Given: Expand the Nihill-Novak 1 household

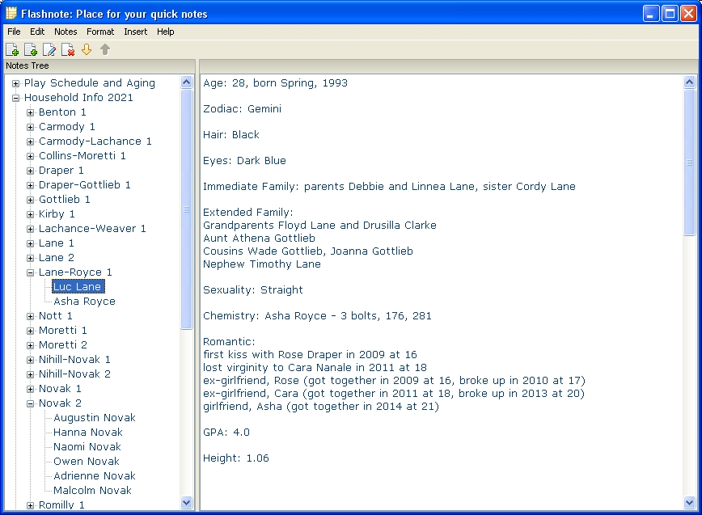Looking at the screenshot, I should (30, 360).
